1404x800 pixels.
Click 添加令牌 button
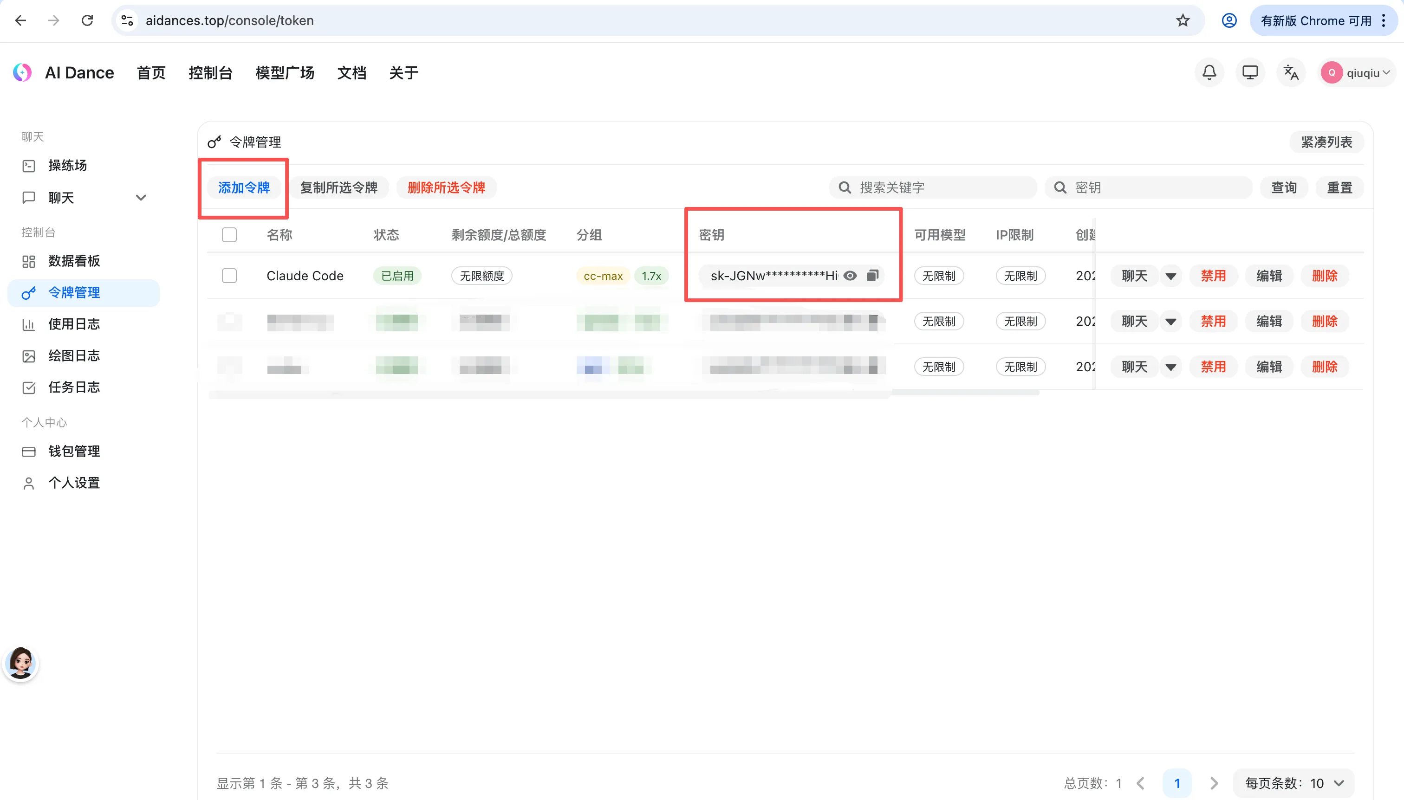tap(244, 187)
